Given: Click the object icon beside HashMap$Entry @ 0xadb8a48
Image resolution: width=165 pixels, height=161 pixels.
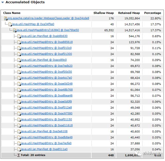Looking at the screenshot, I should click(19, 137).
